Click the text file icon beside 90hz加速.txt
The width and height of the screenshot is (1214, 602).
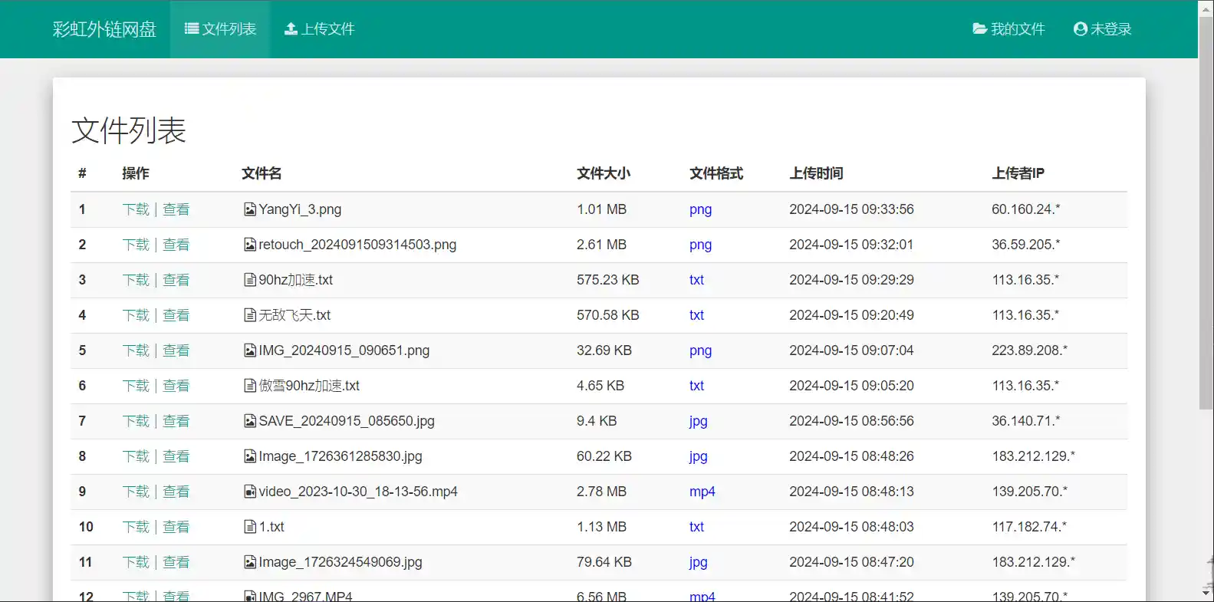[249, 280]
